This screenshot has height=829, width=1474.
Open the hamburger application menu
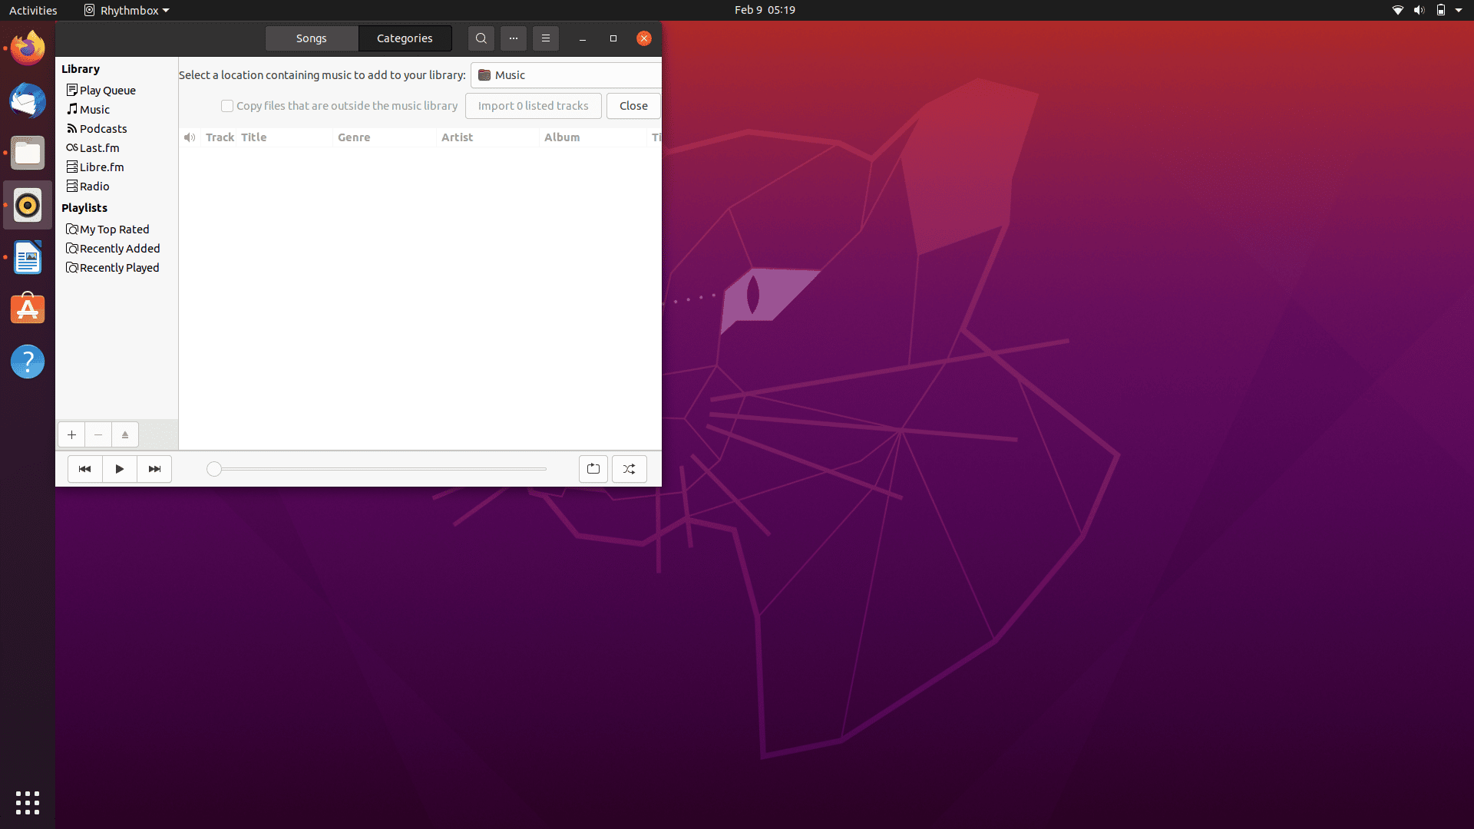point(546,38)
